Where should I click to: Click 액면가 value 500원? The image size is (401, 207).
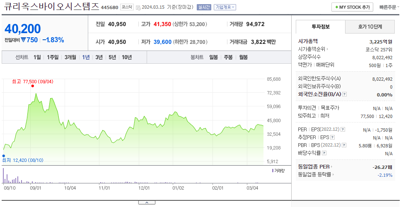(374, 65)
